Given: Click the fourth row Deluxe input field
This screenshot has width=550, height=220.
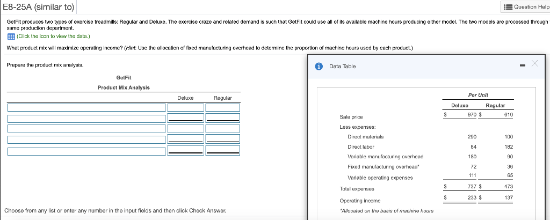Looking at the screenshot, I should [185, 139].
